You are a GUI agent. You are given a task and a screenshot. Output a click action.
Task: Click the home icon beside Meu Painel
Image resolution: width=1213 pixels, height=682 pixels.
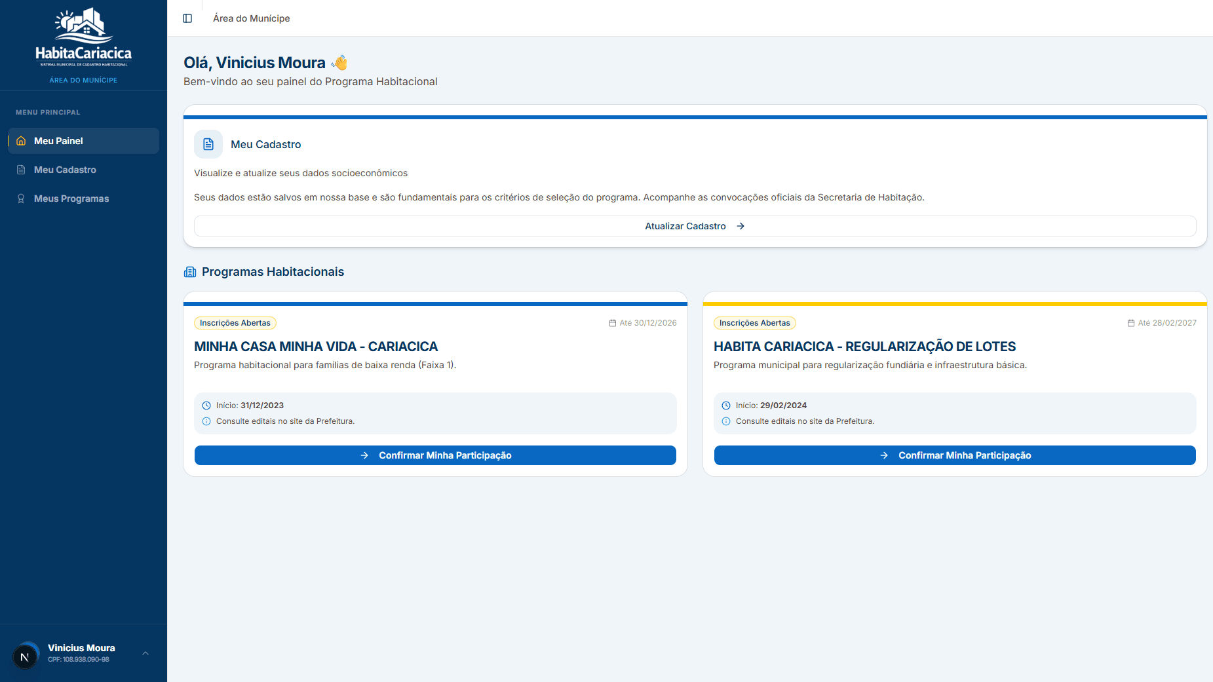pyautogui.click(x=21, y=141)
